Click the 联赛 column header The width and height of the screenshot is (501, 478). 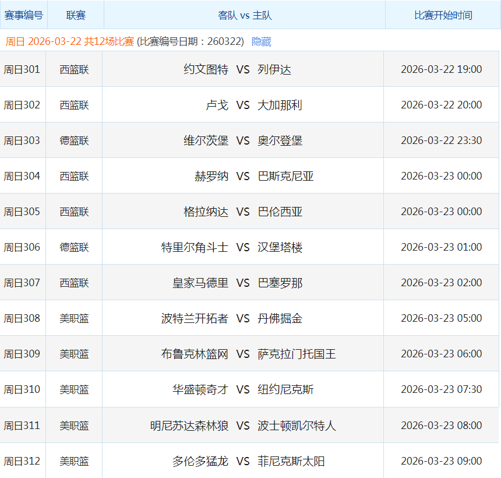[76, 16]
